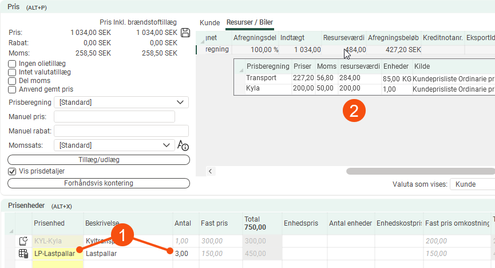495x268 pixels.
Task: Enable the Ingen olietillæg checkbox
Action: coord(12,64)
